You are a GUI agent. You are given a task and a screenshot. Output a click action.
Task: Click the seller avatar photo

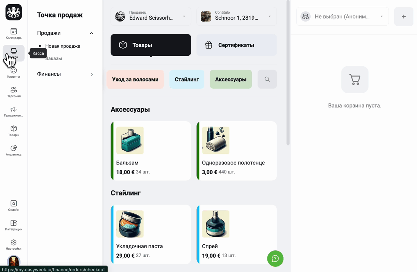120,16
